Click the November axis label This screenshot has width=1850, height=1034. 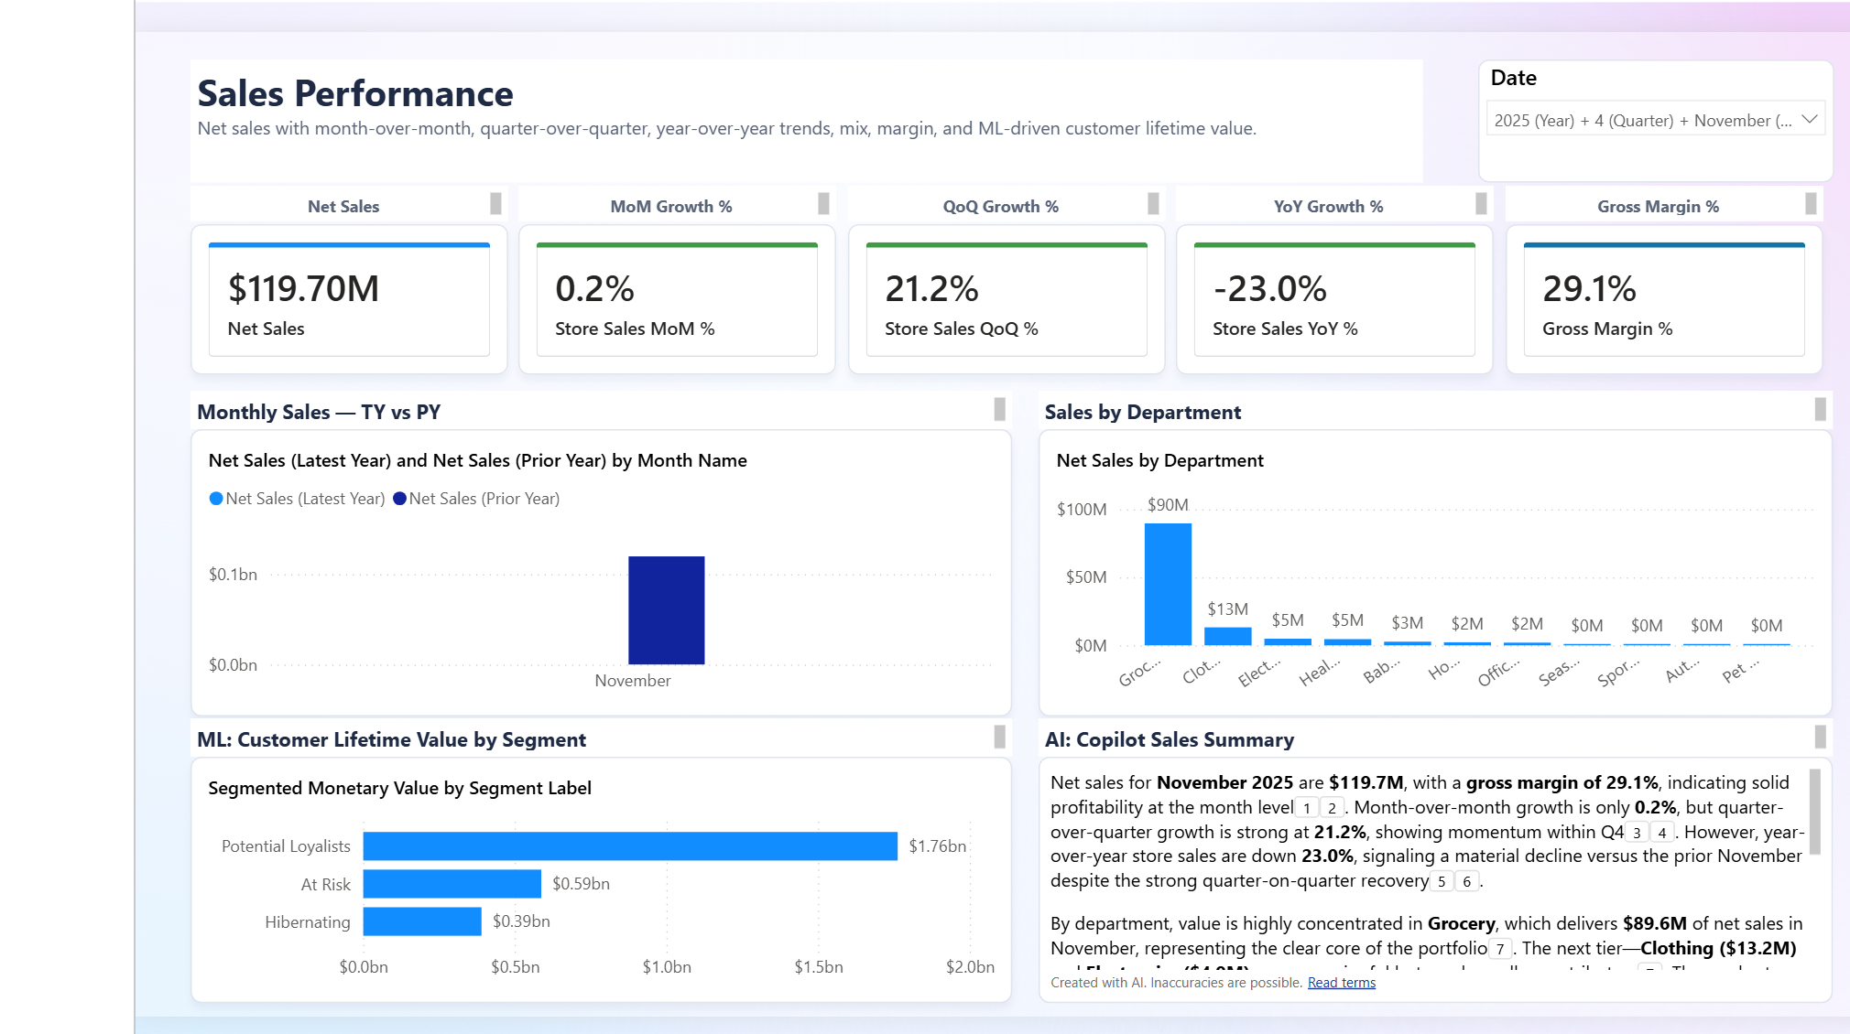click(x=633, y=681)
